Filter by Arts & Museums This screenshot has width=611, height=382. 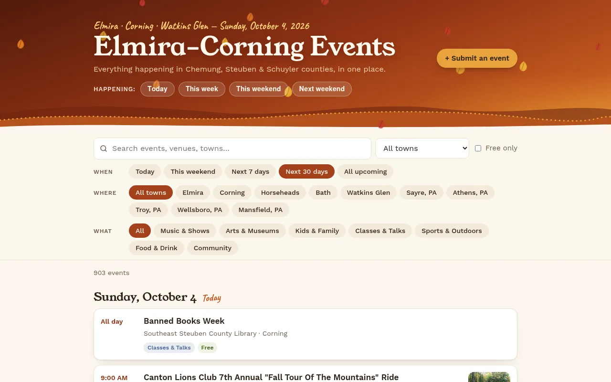(x=253, y=231)
